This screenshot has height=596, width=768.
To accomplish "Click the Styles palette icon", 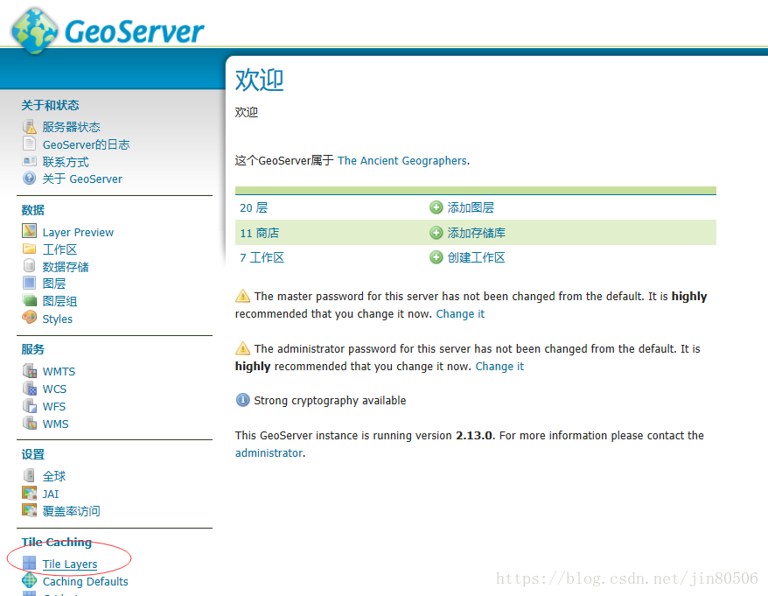I will click(30, 318).
